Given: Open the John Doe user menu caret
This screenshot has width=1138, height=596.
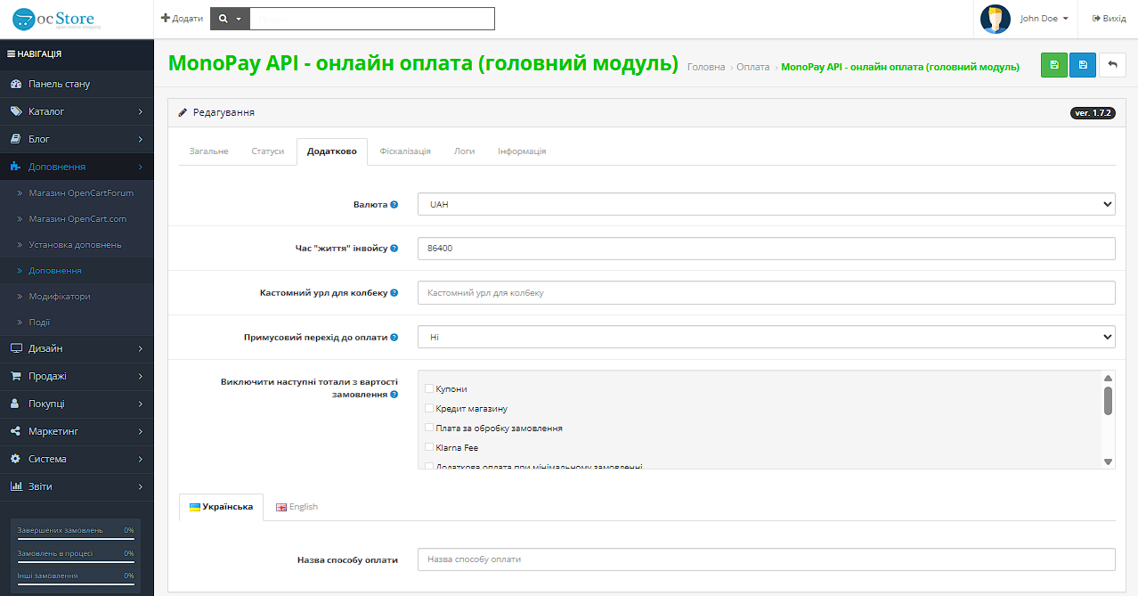Looking at the screenshot, I should [x=1066, y=19].
